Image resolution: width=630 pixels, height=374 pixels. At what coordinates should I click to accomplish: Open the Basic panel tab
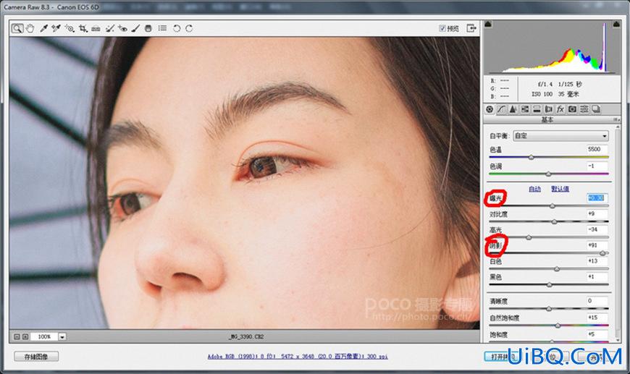(490, 109)
